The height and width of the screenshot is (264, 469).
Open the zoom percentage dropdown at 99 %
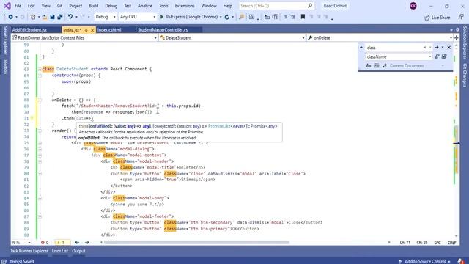point(29,243)
